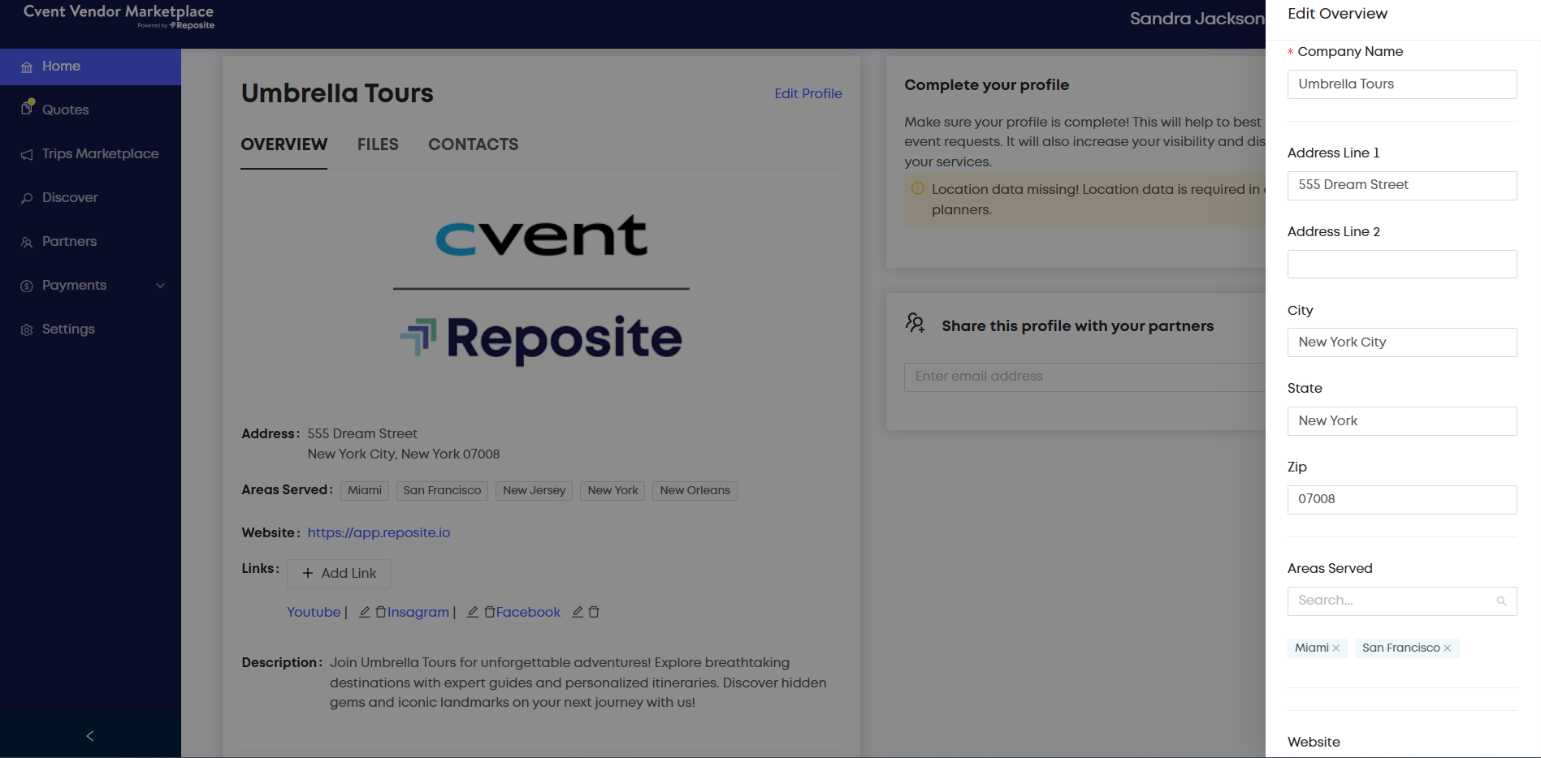This screenshot has width=1541, height=758.
Task: Switch to the FILES tab
Action: click(x=378, y=144)
